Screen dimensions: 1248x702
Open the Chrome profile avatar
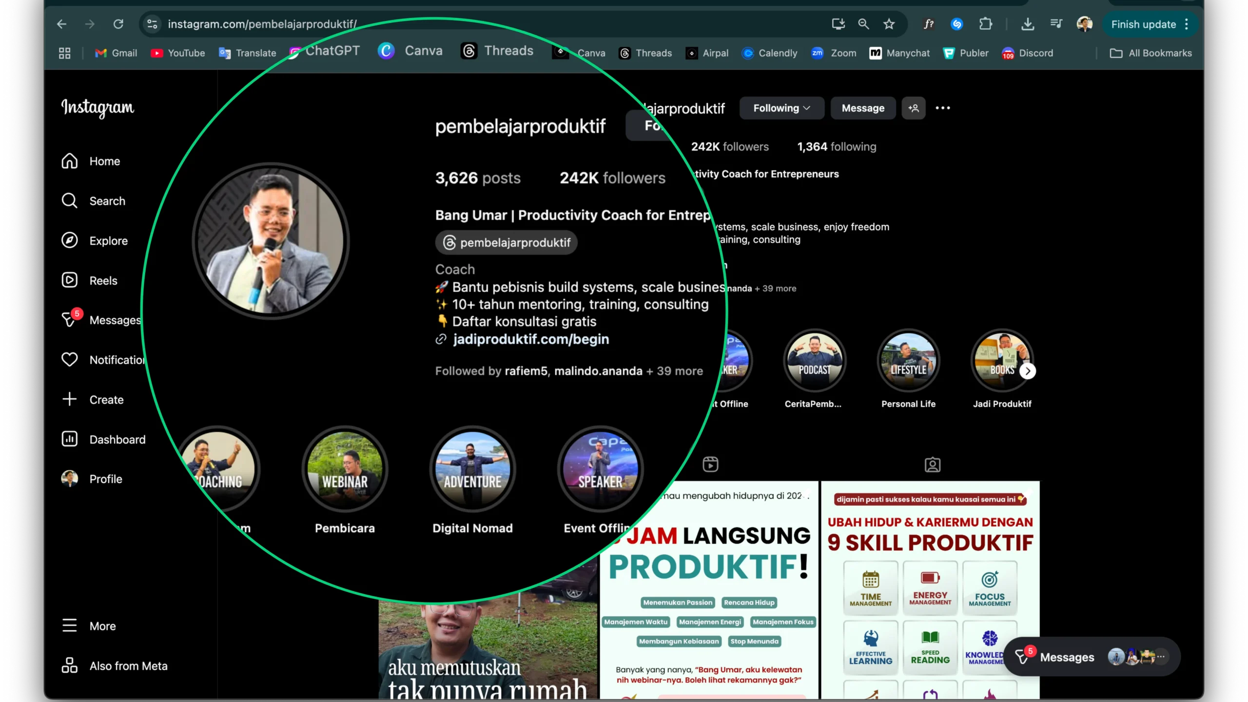(x=1085, y=24)
